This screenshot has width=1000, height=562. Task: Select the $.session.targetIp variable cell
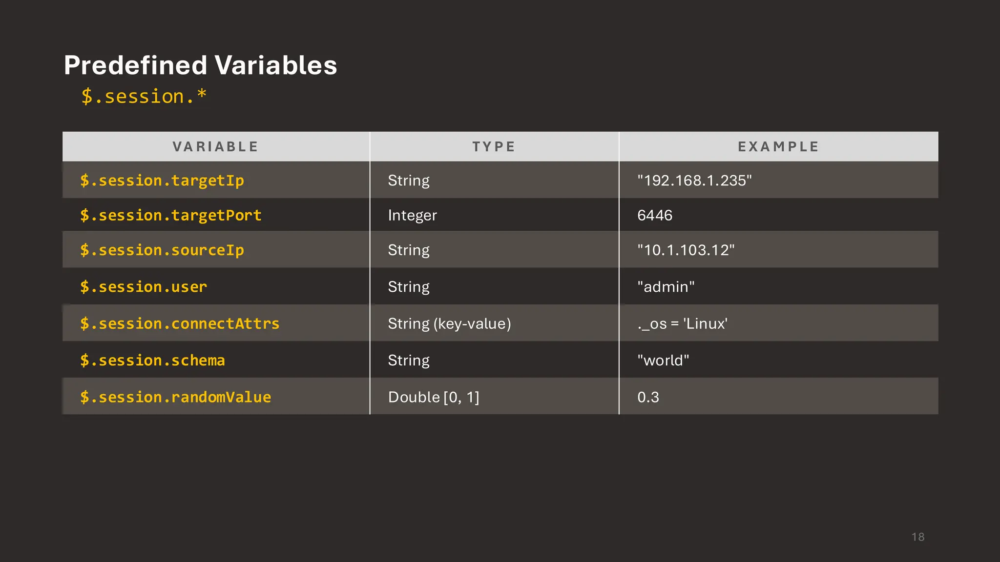pos(162,181)
